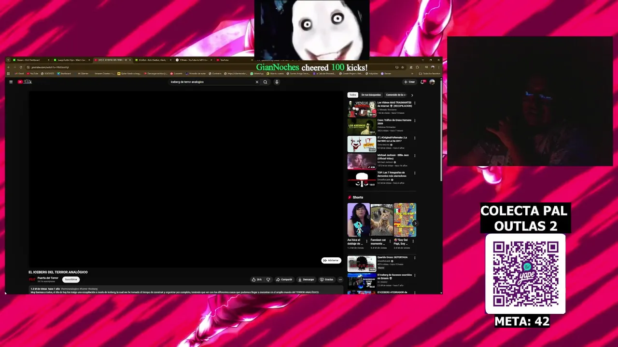Expand the video description box
This screenshot has width=618, height=347.
pos(186,290)
